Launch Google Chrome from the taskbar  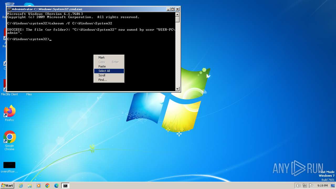[48, 186]
